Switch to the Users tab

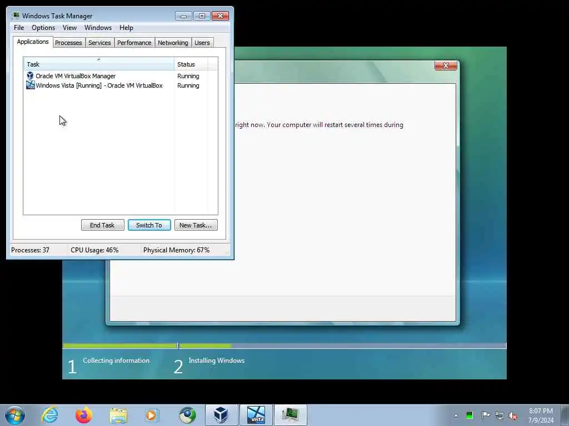tap(202, 43)
